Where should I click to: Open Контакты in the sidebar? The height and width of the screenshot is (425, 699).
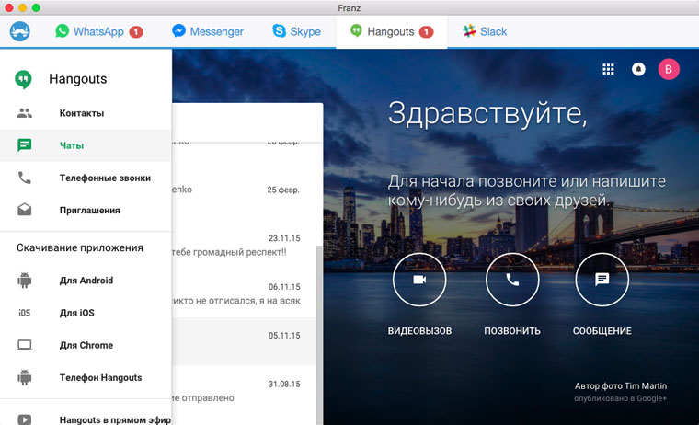click(81, 113)
